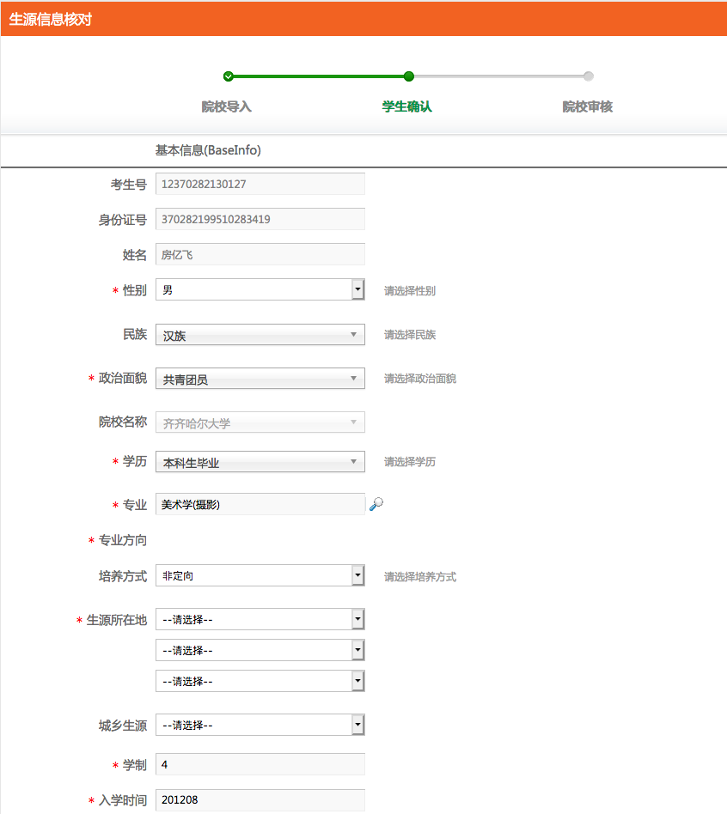This screenshot has height=814, width=727.
Task: Open the second 生源所在地 dropdown
Action: pyautogui.click(x=260, y=650)
